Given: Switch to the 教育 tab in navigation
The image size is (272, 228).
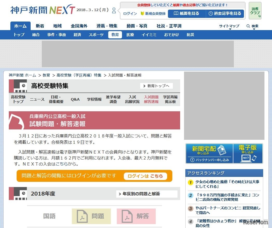Looking at the screenshot, I should click(115, 35).
